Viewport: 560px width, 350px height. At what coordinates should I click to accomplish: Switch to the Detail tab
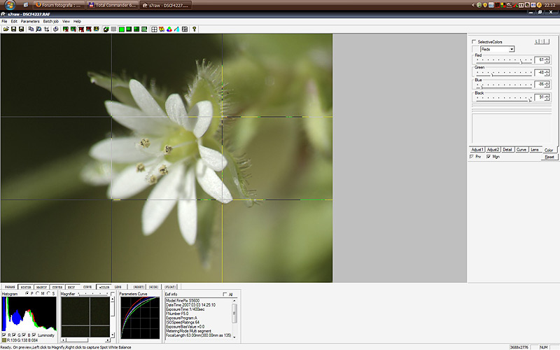pos(507,150)
